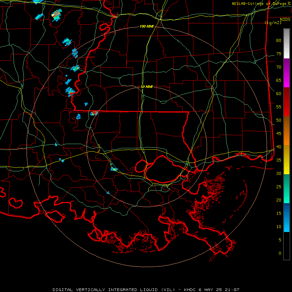This screenshot has height=292, width=292.
Task: Click the legend value 35
Action: (x=279, y=160)
